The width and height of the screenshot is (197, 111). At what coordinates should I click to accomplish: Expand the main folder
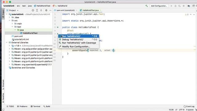(12, 24)
